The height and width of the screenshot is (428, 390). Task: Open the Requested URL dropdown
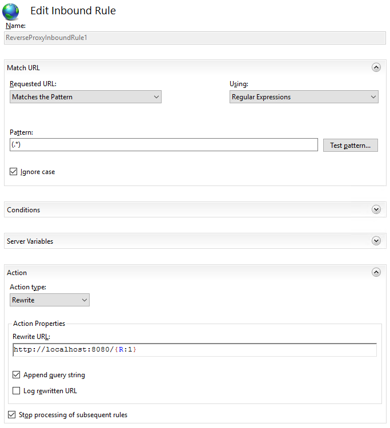86,97
